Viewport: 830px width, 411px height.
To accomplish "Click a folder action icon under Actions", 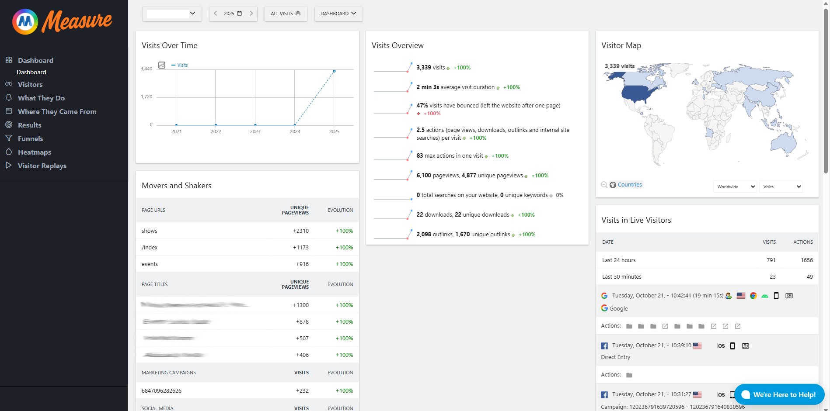I will click(629, 326).
